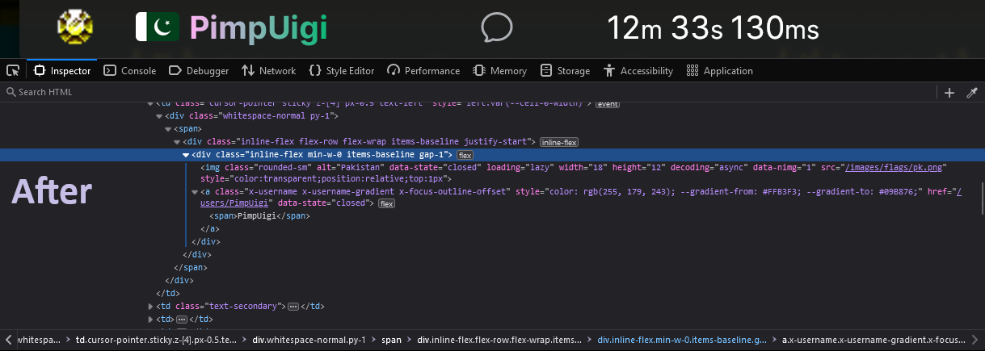Click the closing </a> tag row
Image resolution: width=985 pixels, height=351 pixels.
209,229
